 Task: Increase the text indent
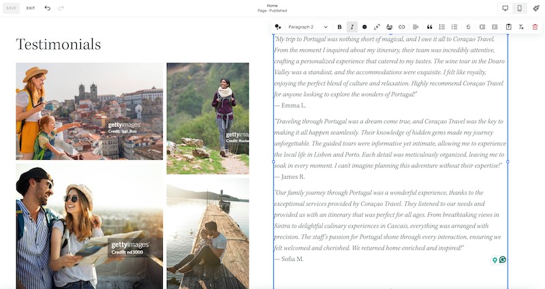tap(495, 27)
